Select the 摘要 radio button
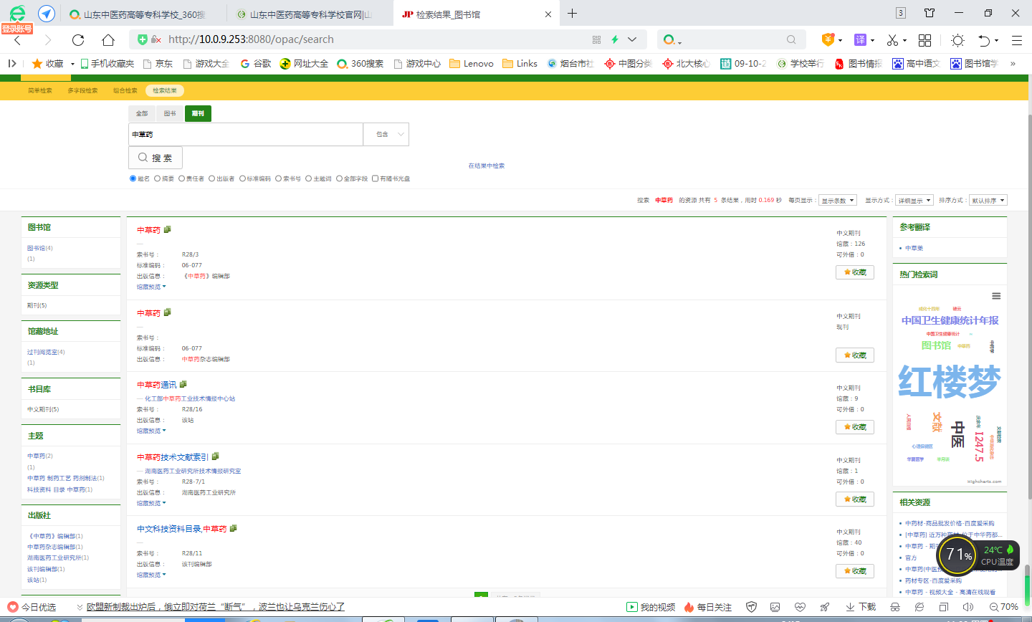The width and height of the screenshot is (1032, 622). tap(158, 178)
